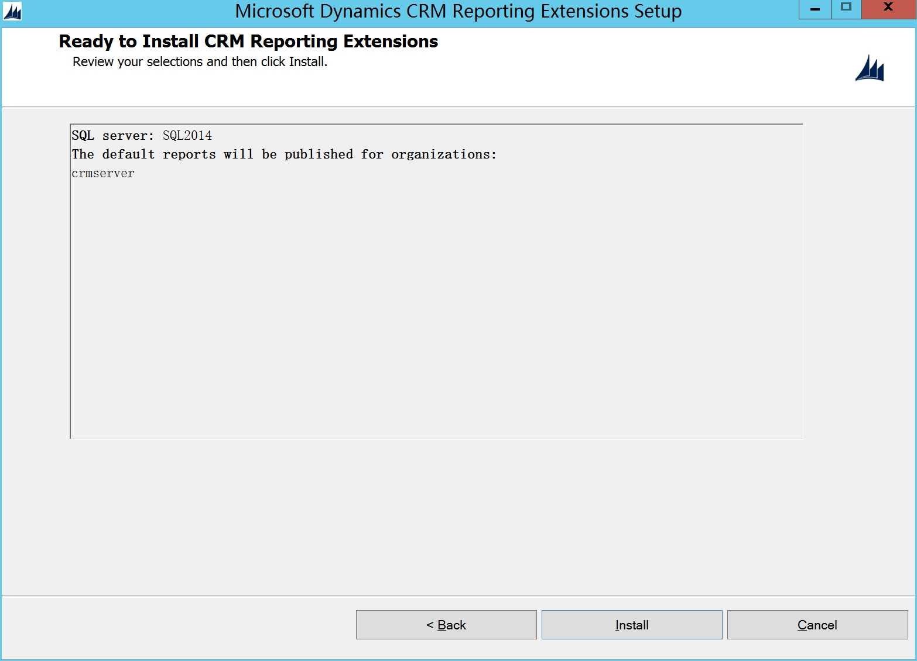Select the 'crmserver' organization text
The image size is (917, 661).
pos(103,174)
